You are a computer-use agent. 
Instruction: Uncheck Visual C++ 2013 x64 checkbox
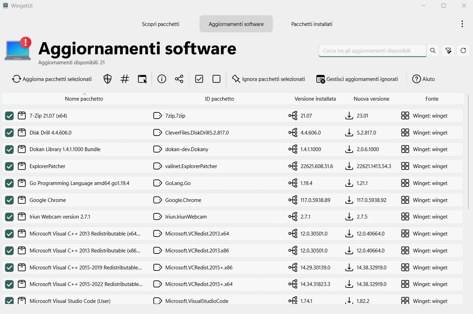point(9,234)
